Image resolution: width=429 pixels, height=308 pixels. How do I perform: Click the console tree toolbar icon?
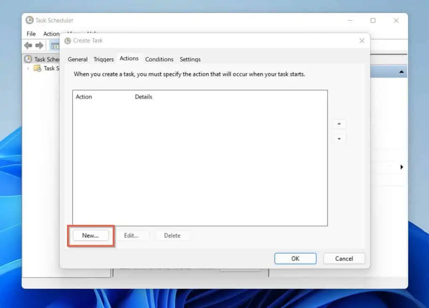click(x=55, y=45)
